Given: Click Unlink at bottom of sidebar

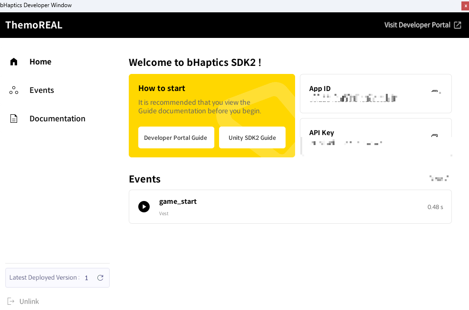Looking at the screenshot, I should click(29, 301).
